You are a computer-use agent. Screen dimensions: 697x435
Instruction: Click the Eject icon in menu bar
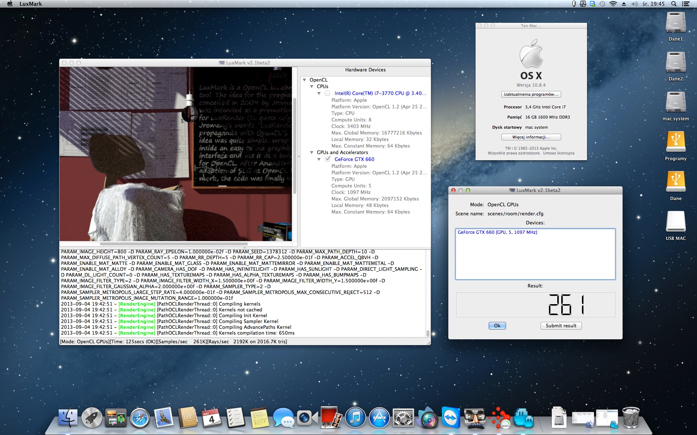[624, 4]
